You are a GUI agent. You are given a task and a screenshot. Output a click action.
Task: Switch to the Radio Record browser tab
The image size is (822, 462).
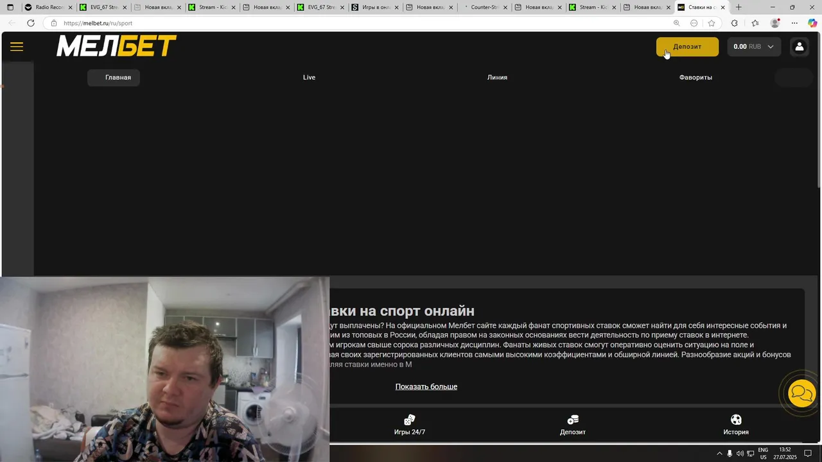48,7
